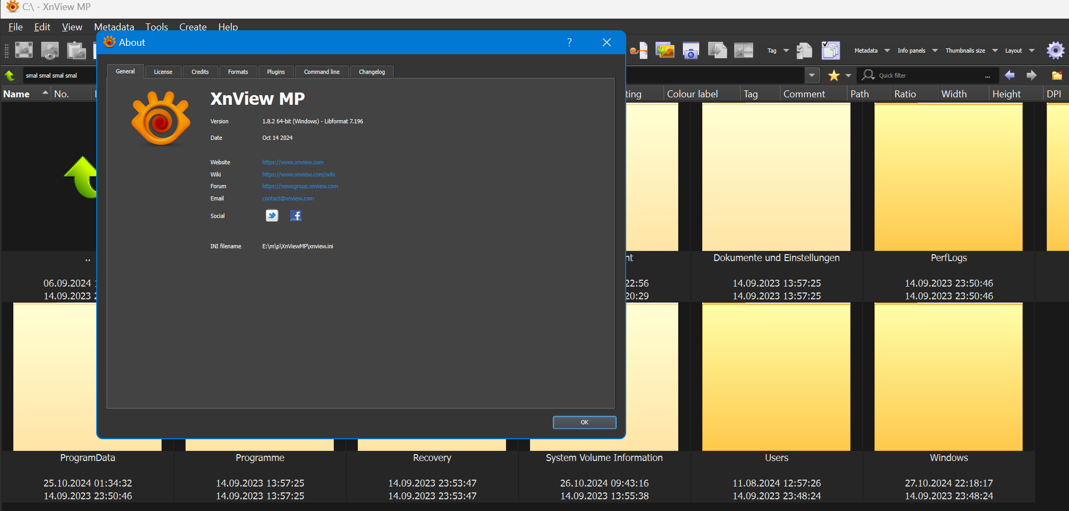The image size is (1069, 511).
Task: Open the Tools menu
Action: click(157, 27)
